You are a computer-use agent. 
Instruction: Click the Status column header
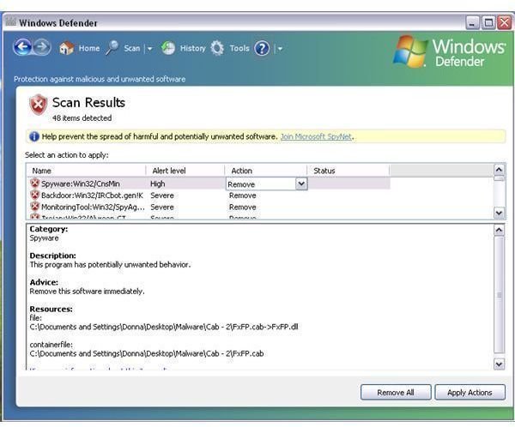click(348, 171)
